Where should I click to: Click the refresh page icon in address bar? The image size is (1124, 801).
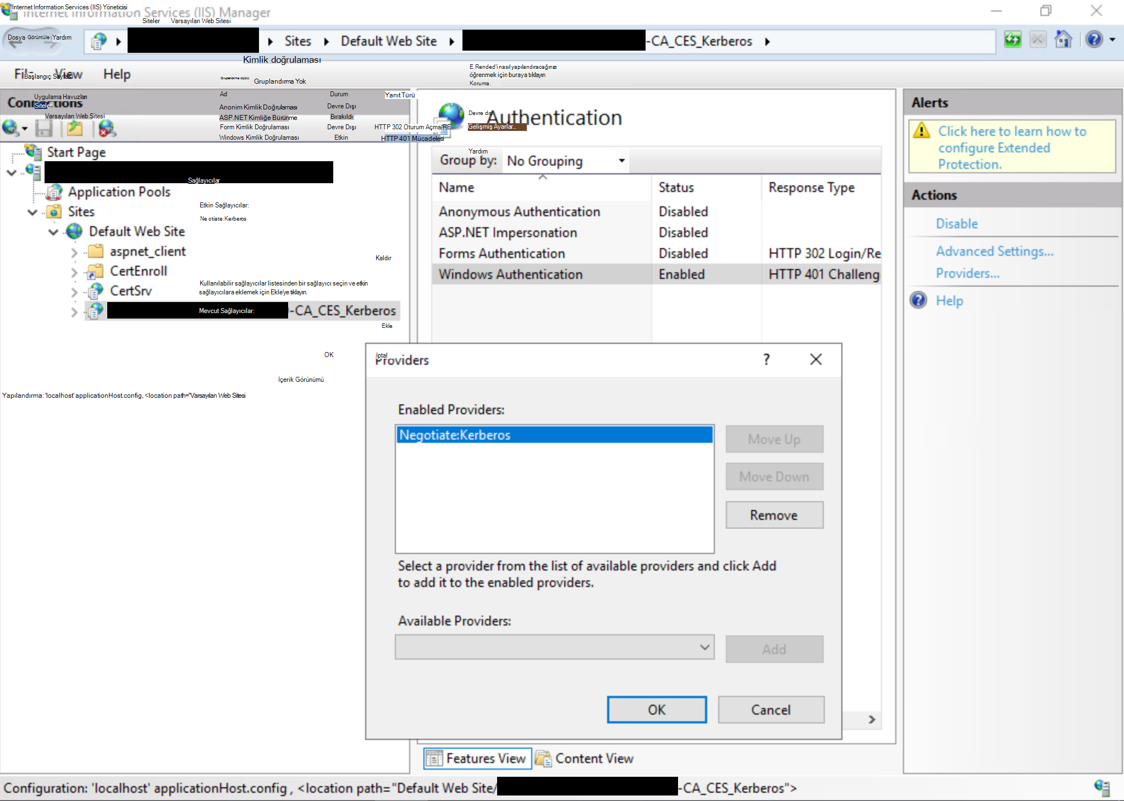tap(1012, 40)
